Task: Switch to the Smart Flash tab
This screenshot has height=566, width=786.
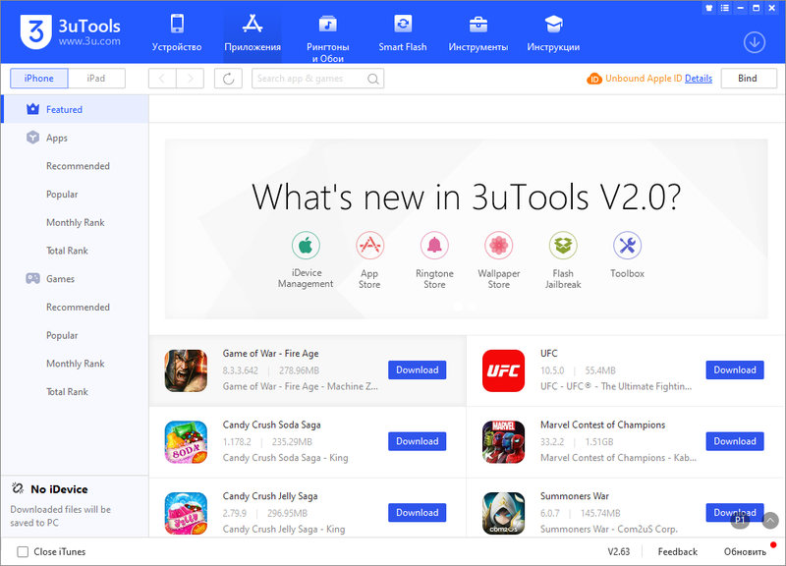Action: point(402,32)
